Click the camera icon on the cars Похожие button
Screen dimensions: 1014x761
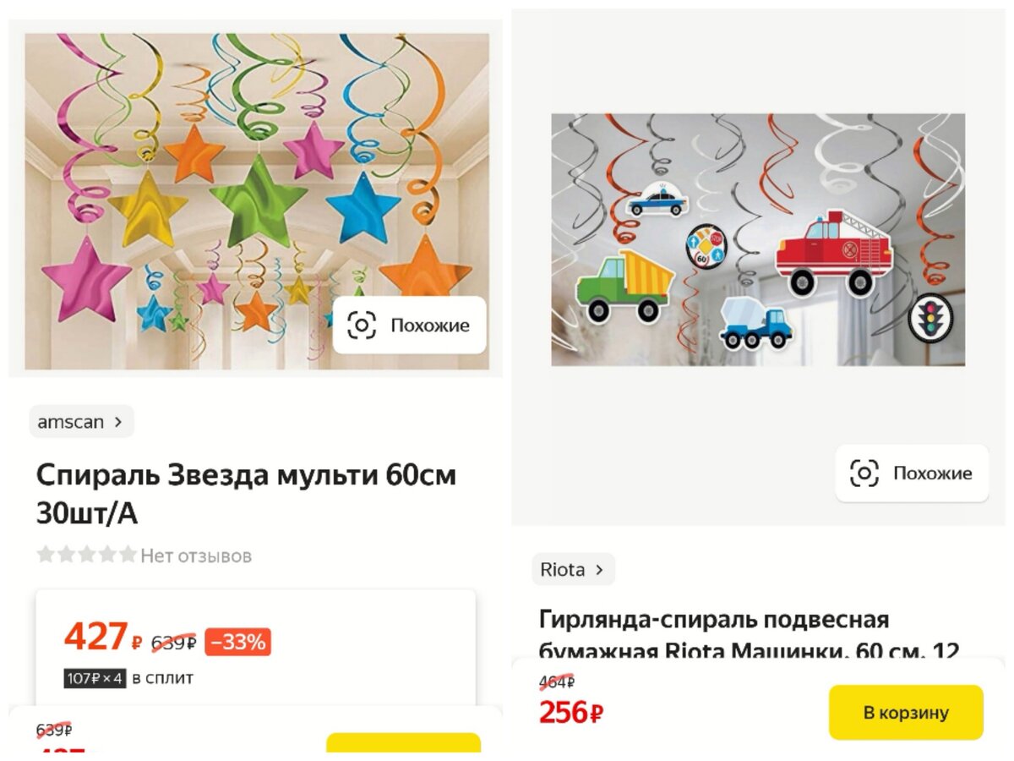(x=864, y=473)
